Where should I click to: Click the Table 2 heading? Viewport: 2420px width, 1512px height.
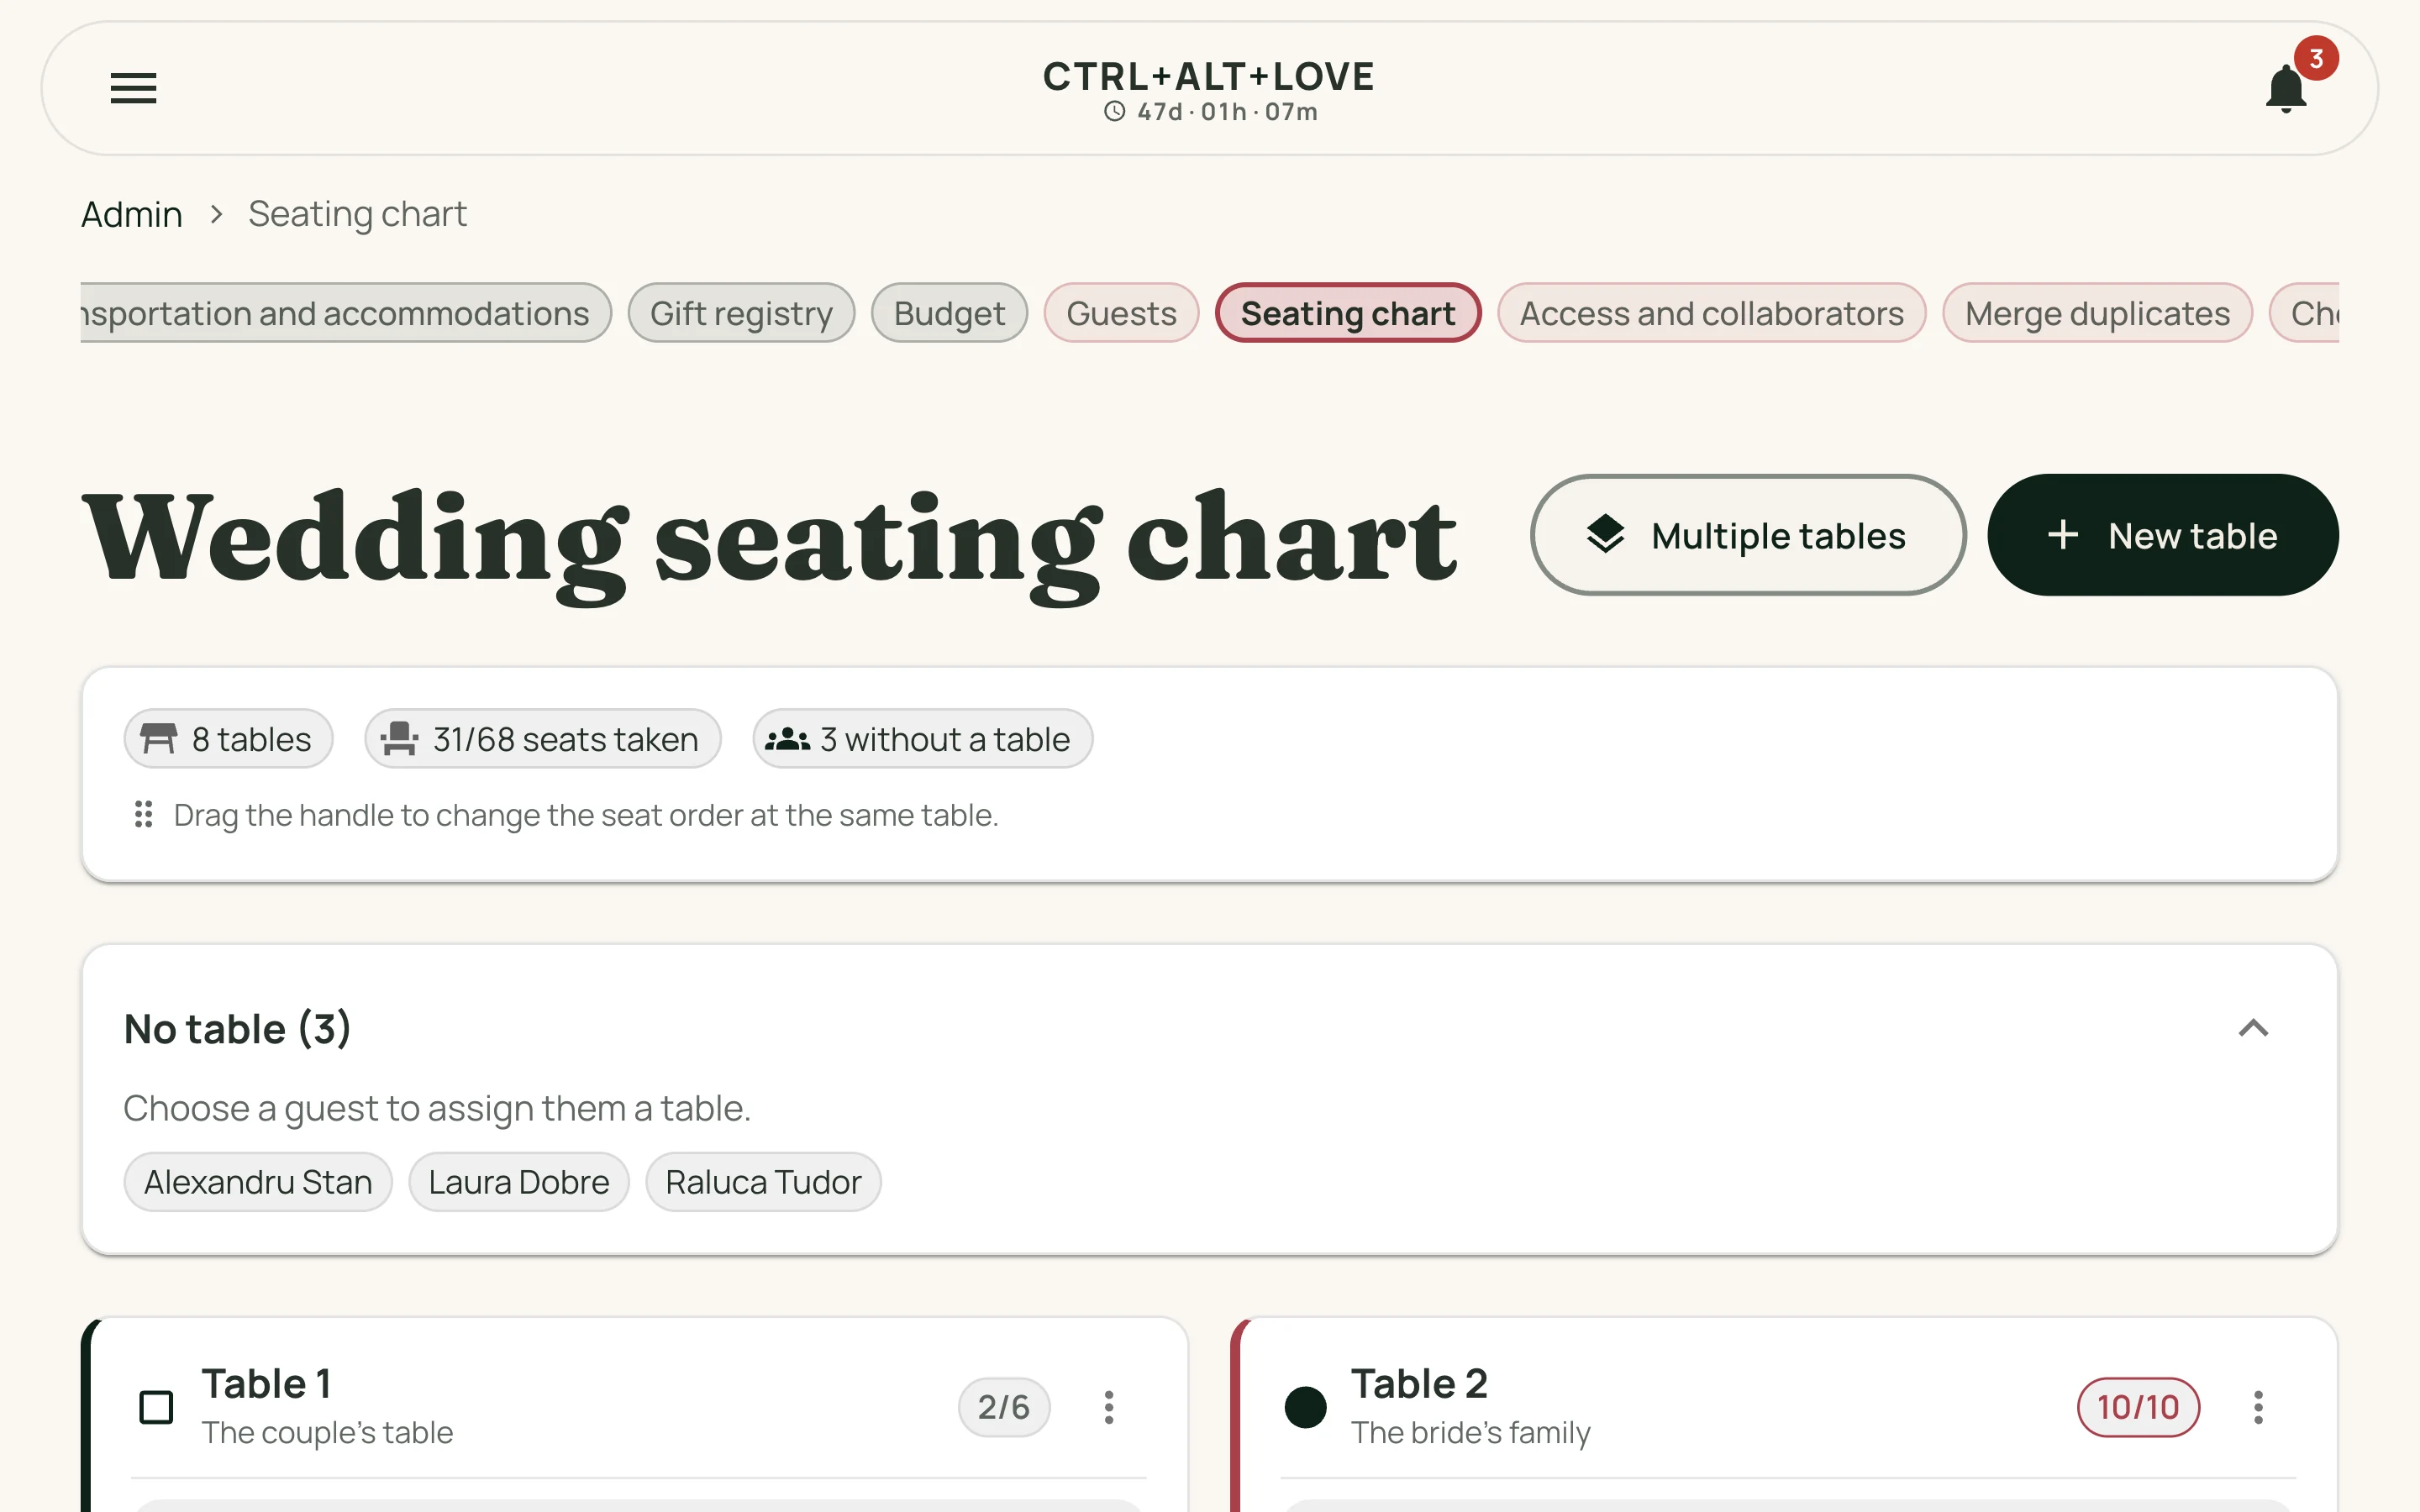1419,1384
